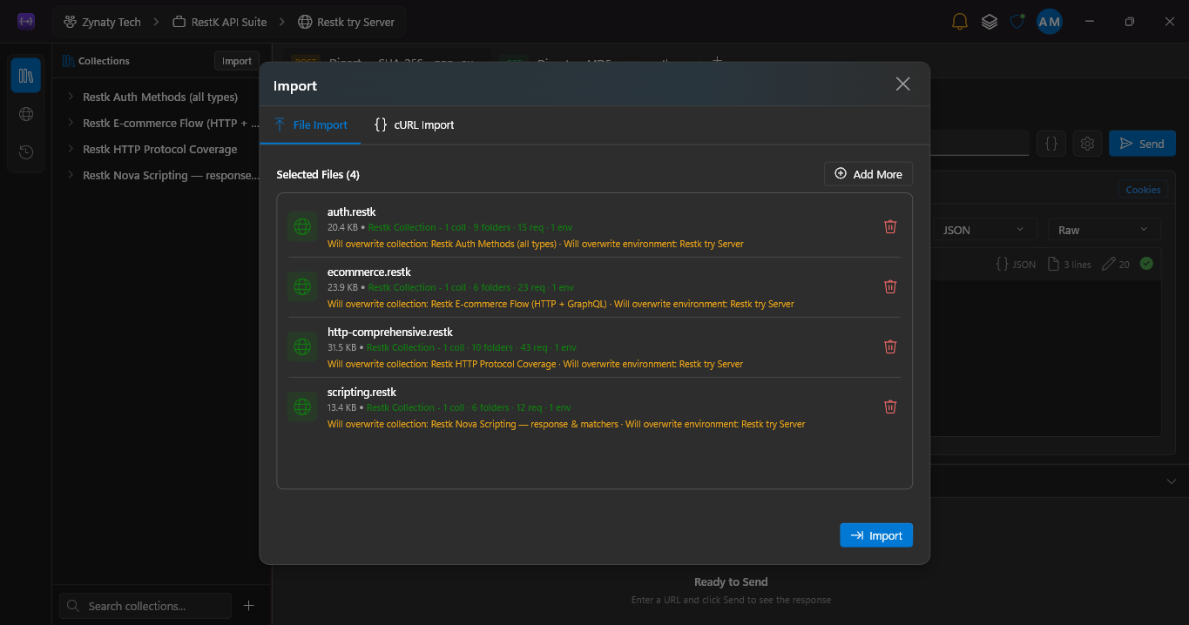The width and height of the screenshot is (1189, 625).
Task: Open the JSON body type dropdown
Action: tap(983, 230)
